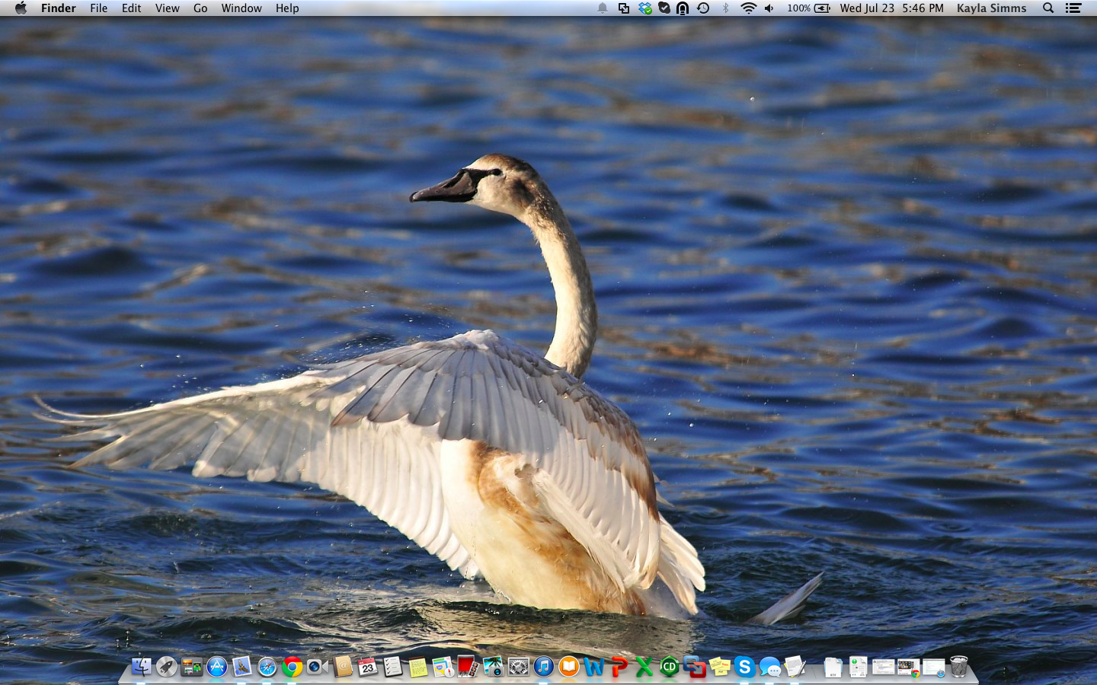Screen dimensions: 1097x685
Task: Open the Finder application menu
Action: pos(59,8)
